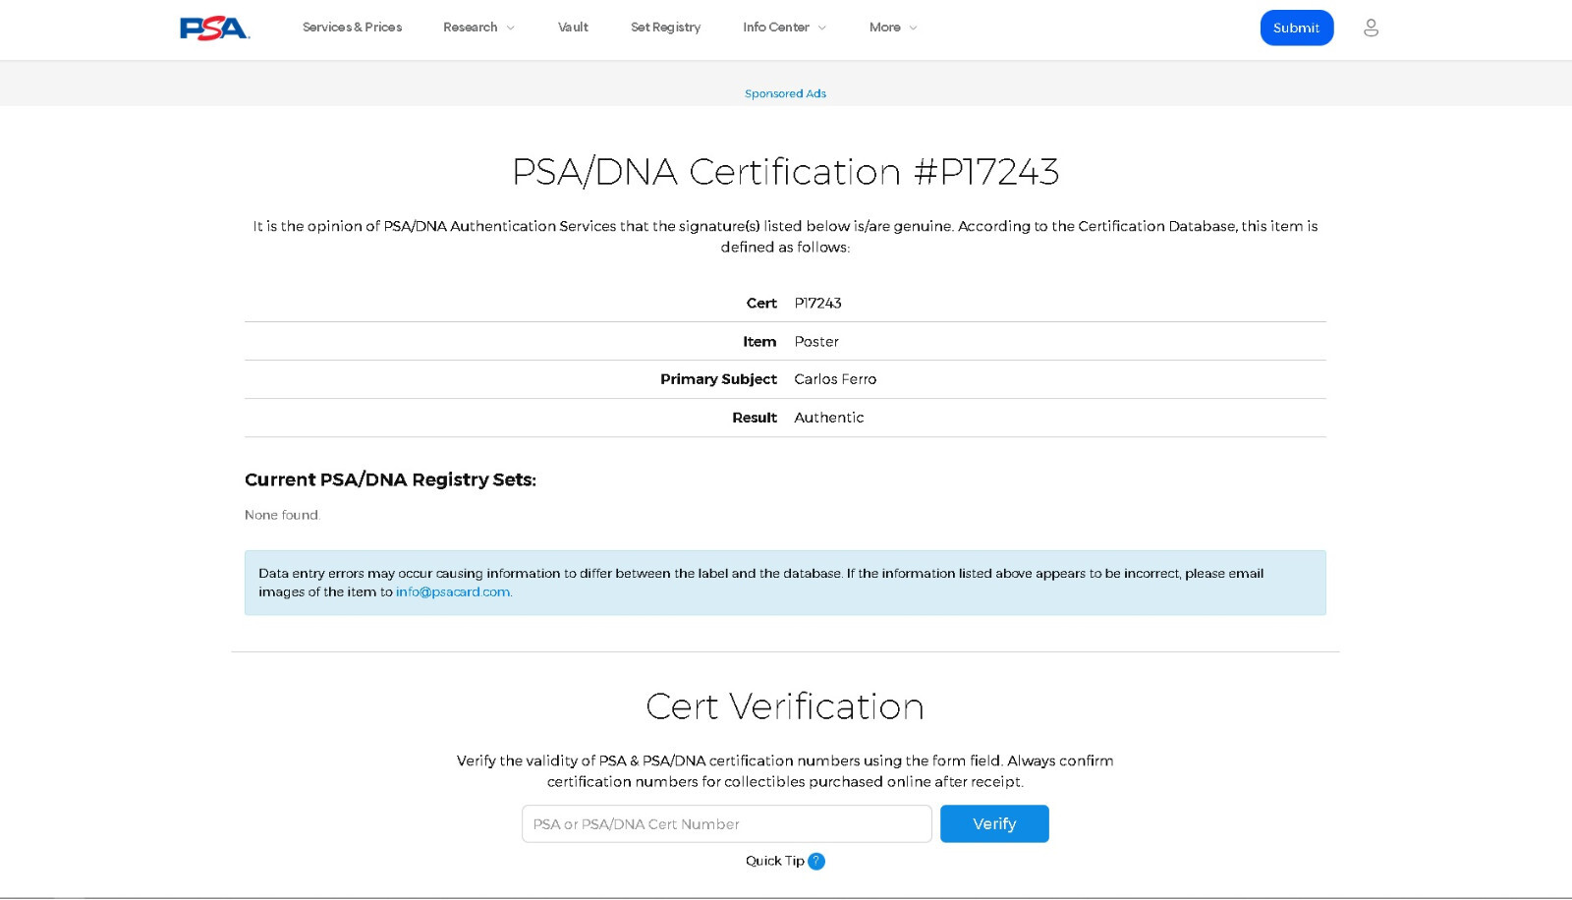1572x900 pixels.
Task: Click the info@psacard.com email link
Action: coord(453,592)
